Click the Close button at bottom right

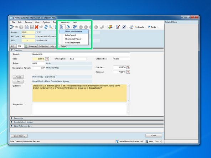(x=154, y=136)
